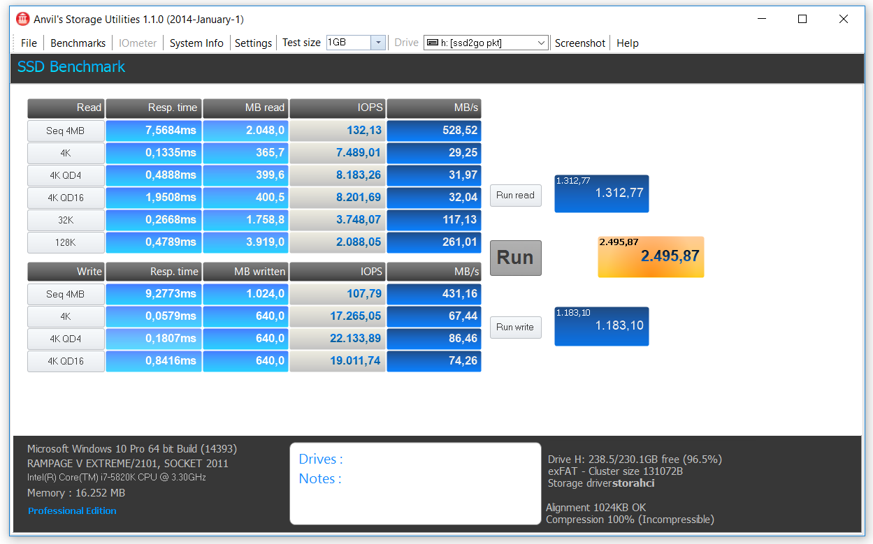Select the 7.489,01 IOPS value
Image resolution: width=873 pixels, height=544 pixels.
[338, 153]
